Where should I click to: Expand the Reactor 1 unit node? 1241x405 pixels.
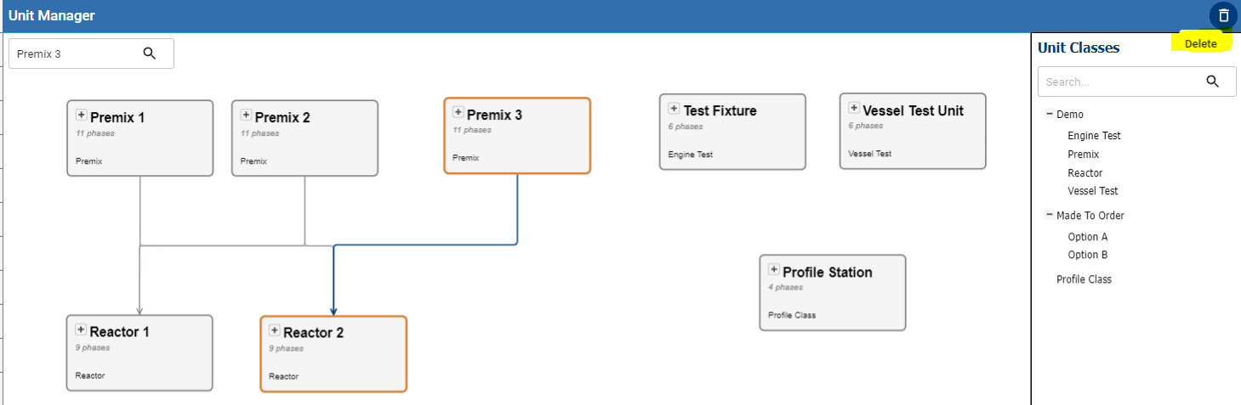click(81, 329)
